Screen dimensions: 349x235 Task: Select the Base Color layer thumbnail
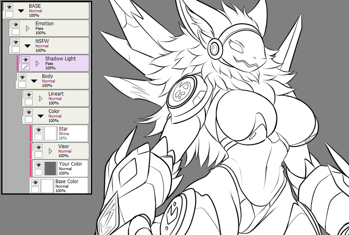(x=47, y=186)
